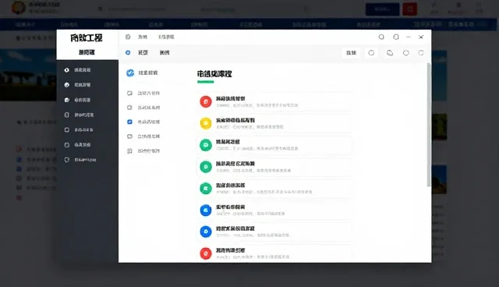The height and width of the screenshot is (287, 499).
Task: Open the last middle-panel item with the document icon
Action: point(143,151)
